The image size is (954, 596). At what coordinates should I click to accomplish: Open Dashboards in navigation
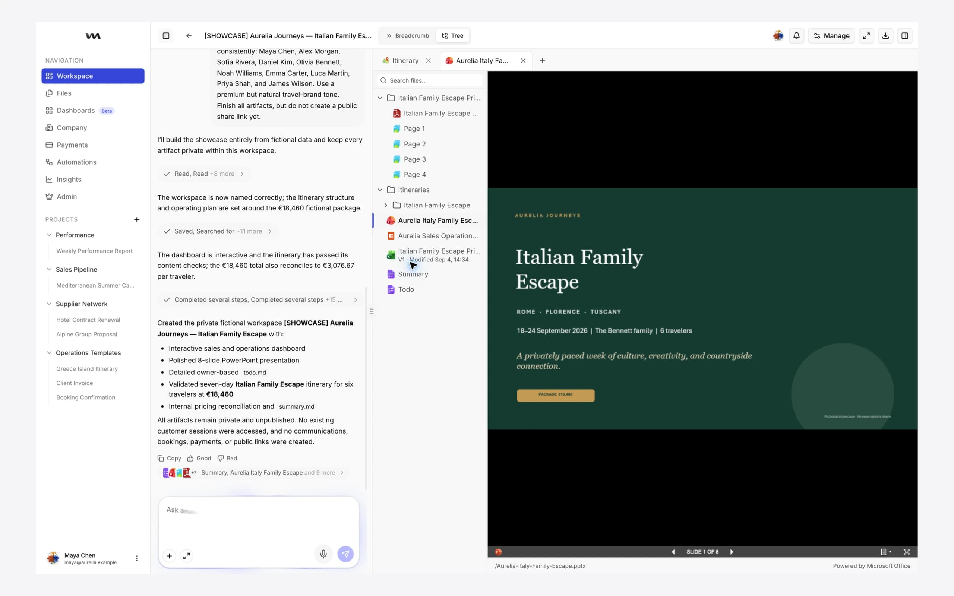pos(93,111)
